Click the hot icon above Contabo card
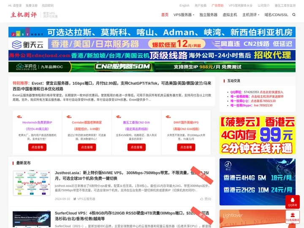The height and width of the screenshot is (228, 304). [x=69, y=117]
